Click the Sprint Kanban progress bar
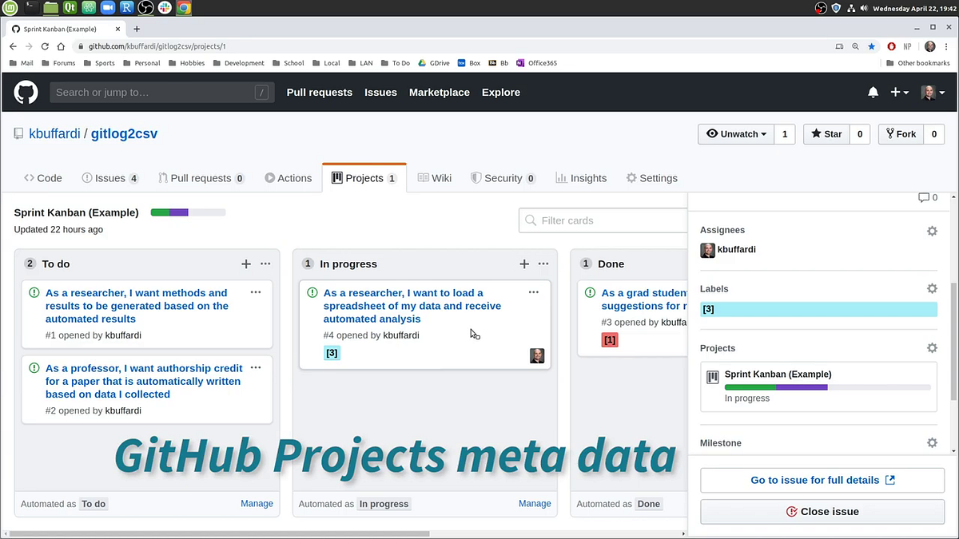Screen dimensions: 959x539 click(x=188, y=212)
